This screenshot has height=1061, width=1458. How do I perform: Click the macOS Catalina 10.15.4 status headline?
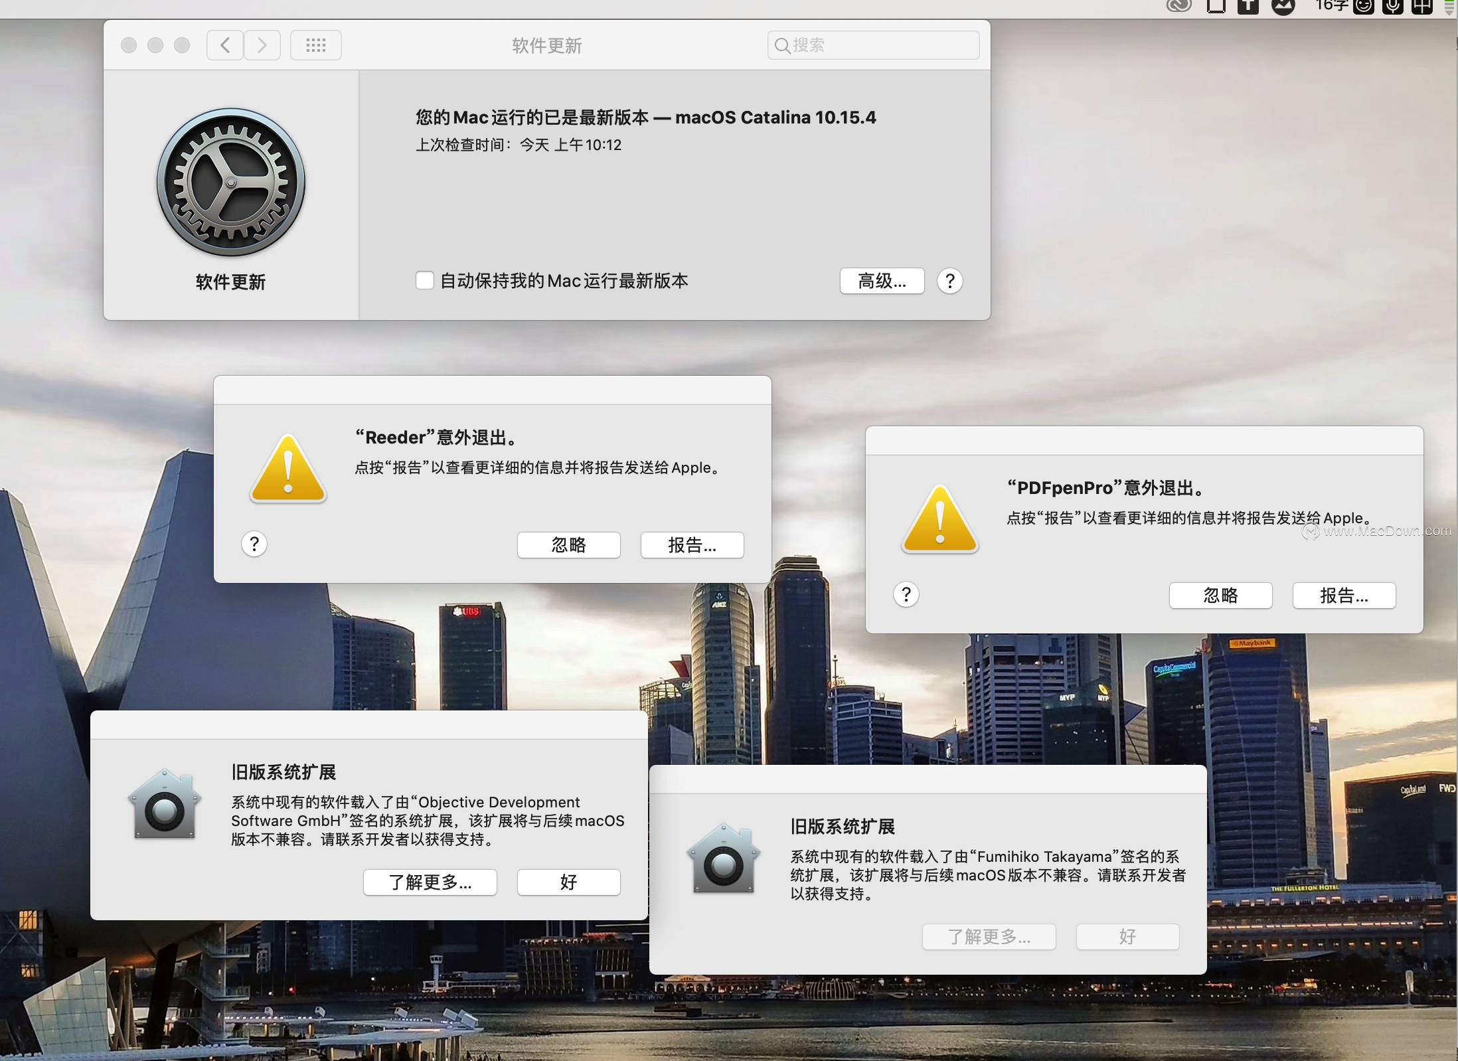(646, 118)
